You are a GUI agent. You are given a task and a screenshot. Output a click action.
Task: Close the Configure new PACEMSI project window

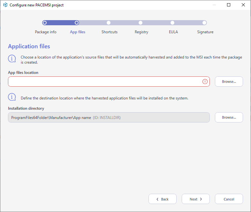[243, 5]
